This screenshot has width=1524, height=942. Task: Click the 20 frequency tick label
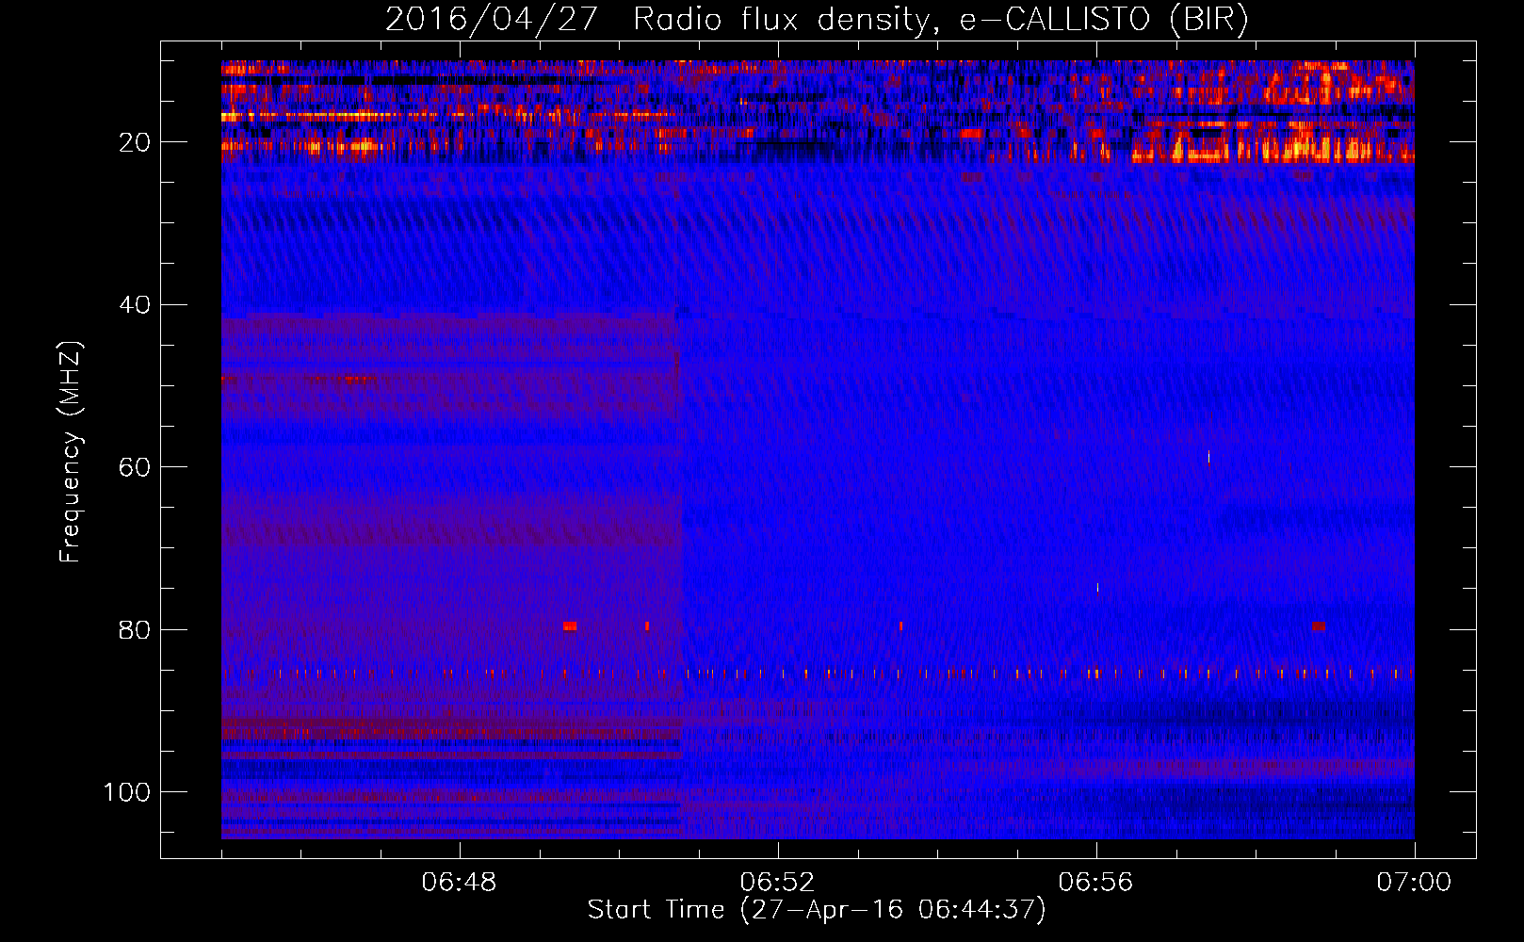pos(135,142)
